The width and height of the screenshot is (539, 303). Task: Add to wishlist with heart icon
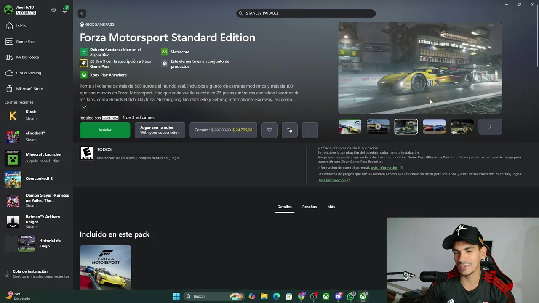point(269,130)
